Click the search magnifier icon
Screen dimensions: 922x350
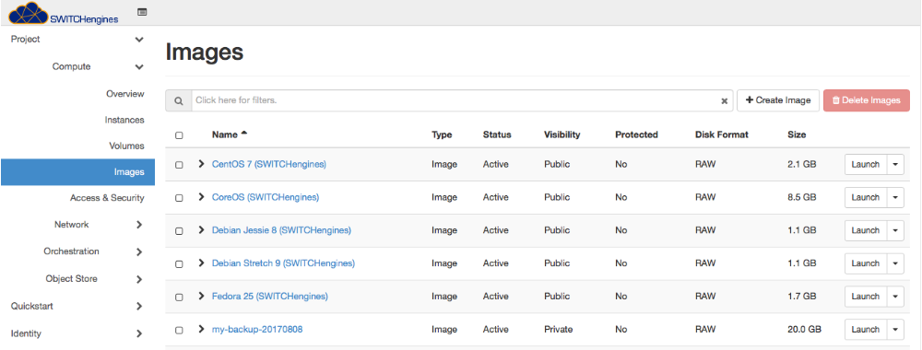click(178, 100)
